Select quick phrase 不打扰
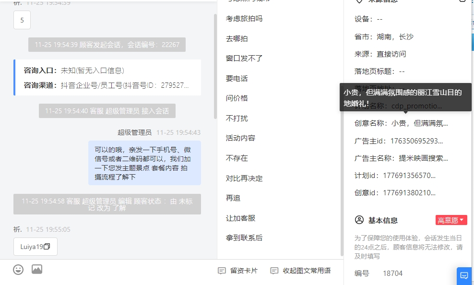Screen dimensions: 474x285 click(x=237, y=118)
